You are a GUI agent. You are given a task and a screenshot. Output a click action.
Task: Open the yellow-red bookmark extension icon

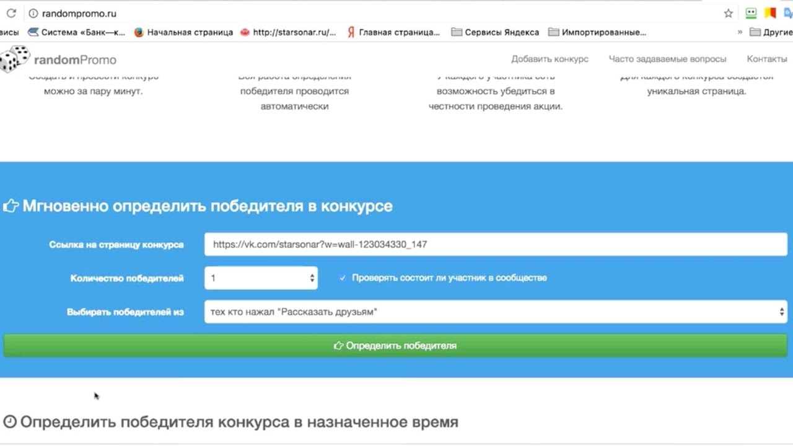(770, 13)
